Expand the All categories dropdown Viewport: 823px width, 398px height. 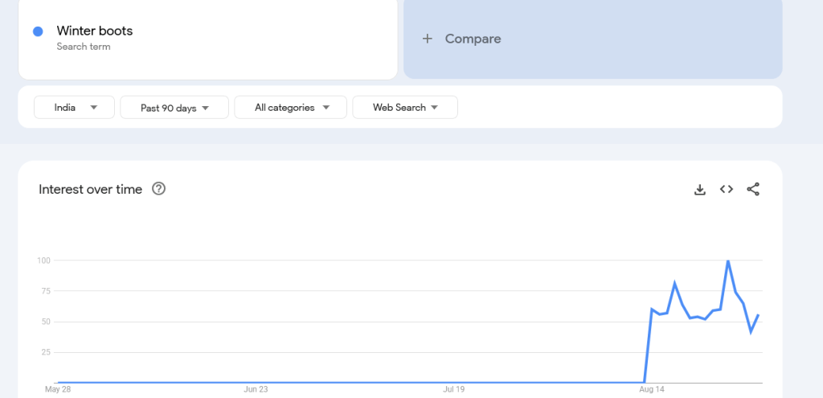tap(290, 107)
